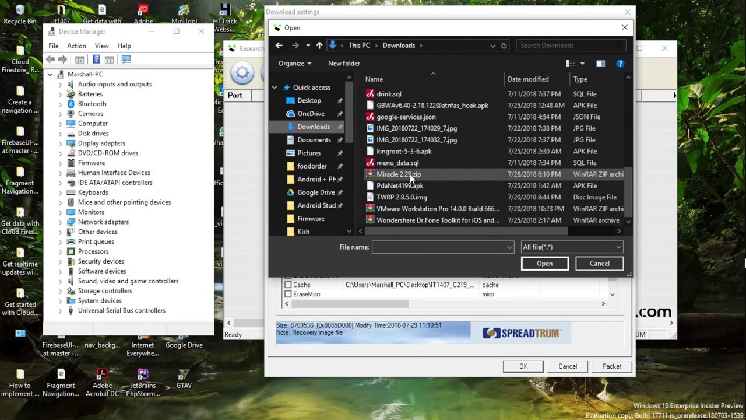Select kingroot-5-3-6.apk file
The height and width of the screenshot is (420, 746).
point(404,151)
